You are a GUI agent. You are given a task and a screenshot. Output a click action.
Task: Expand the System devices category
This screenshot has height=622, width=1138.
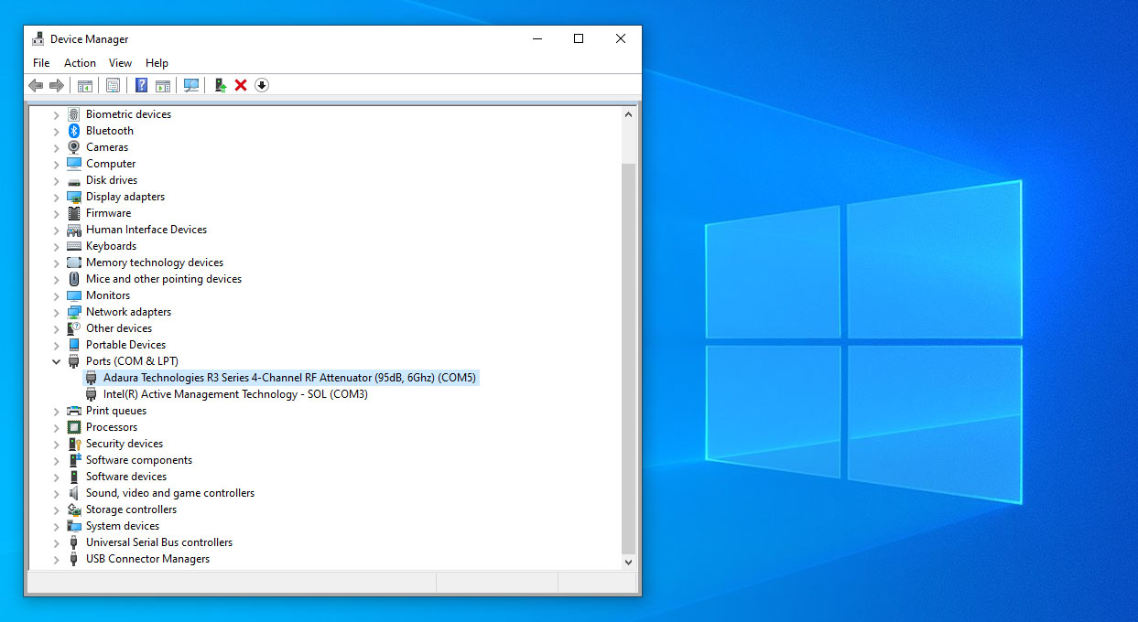coord(56,526)
